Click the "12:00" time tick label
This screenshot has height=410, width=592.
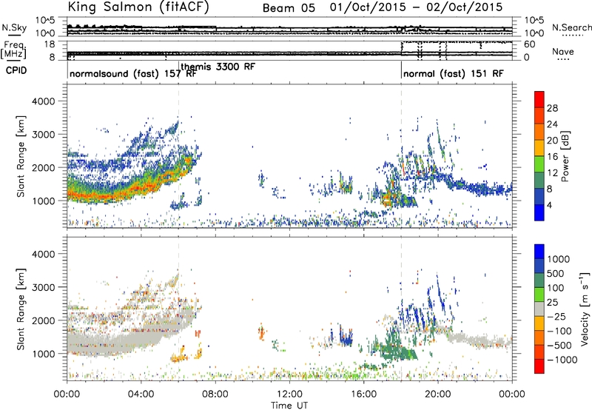point(289,394)
